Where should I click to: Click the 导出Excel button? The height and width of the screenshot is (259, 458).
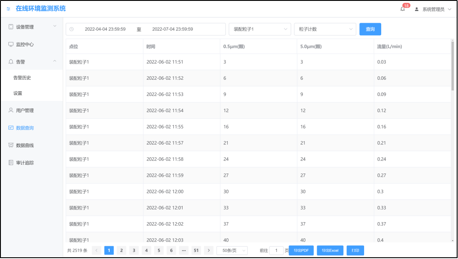click(330, 251)
